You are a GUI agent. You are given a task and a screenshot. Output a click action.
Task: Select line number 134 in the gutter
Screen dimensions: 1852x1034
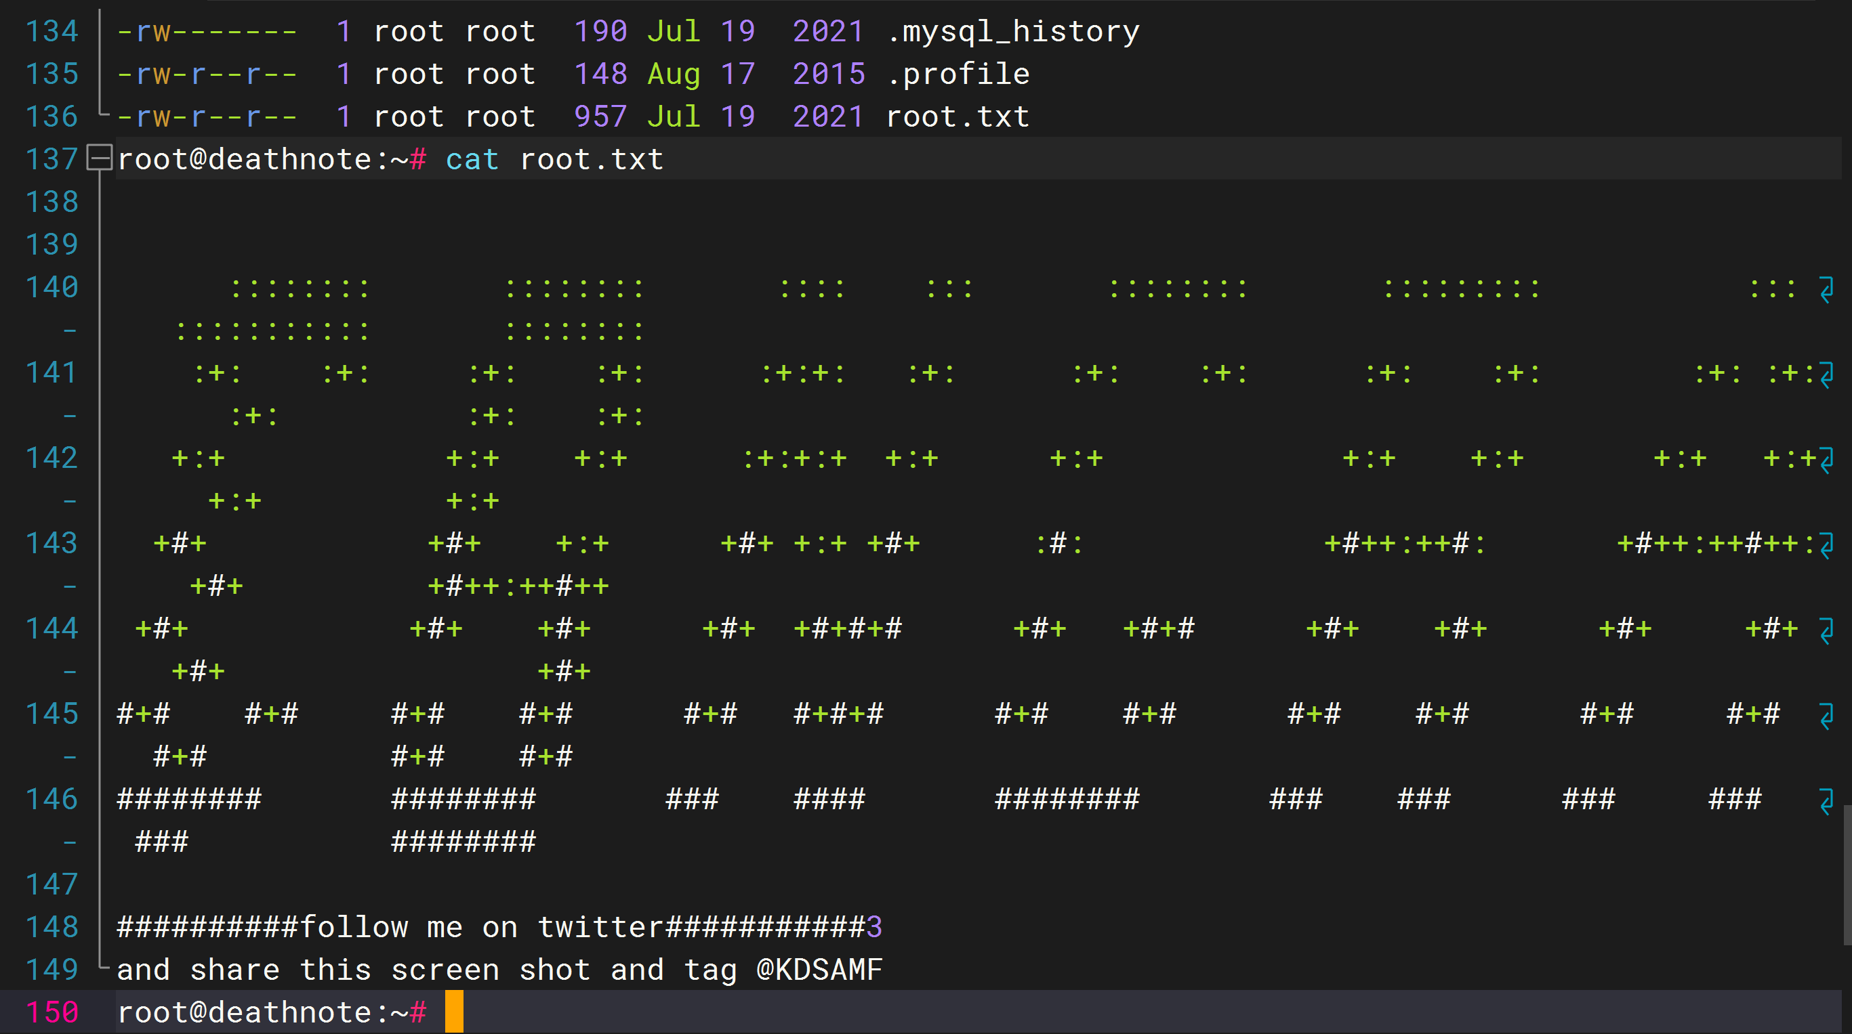(x=52, y=32)
